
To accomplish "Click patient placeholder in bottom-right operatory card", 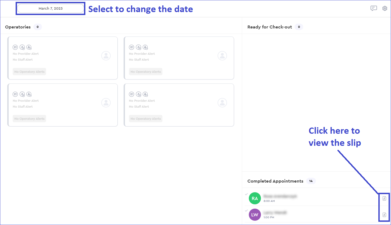I will click(x=222, y=103).
